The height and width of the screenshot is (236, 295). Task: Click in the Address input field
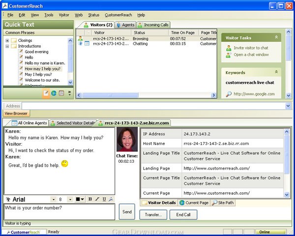coord(153,106)
